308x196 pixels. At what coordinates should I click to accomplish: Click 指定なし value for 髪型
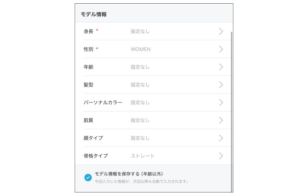click(x=140, y=85)
